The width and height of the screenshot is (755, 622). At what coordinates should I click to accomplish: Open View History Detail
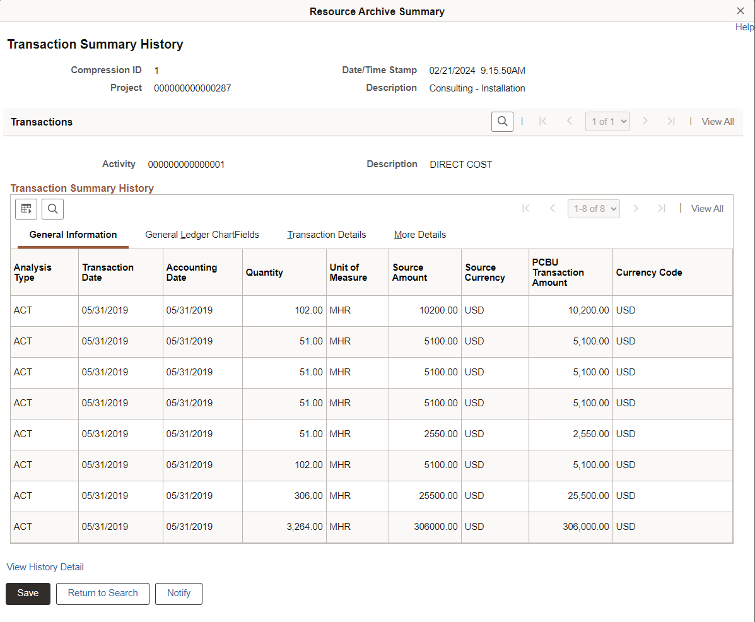click(45, 566)
